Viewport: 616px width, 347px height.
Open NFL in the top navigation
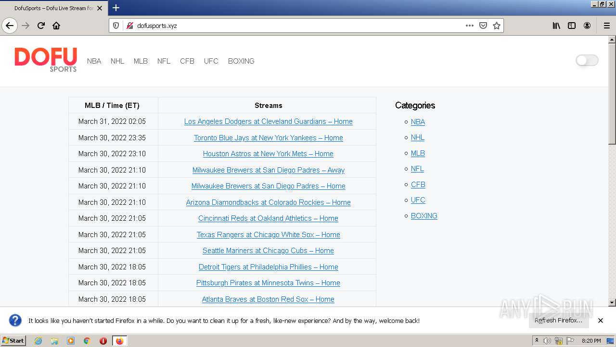pyautogui.click(x=164, y=61)
